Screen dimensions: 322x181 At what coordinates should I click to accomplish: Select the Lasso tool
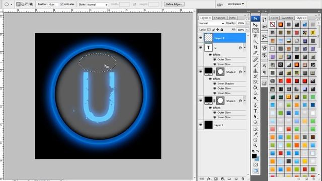tap(255, 36)
